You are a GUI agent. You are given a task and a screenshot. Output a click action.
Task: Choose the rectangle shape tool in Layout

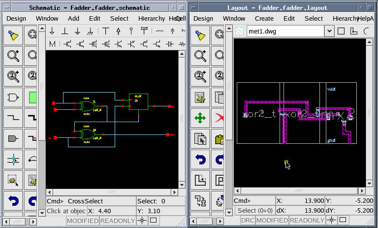341,31
